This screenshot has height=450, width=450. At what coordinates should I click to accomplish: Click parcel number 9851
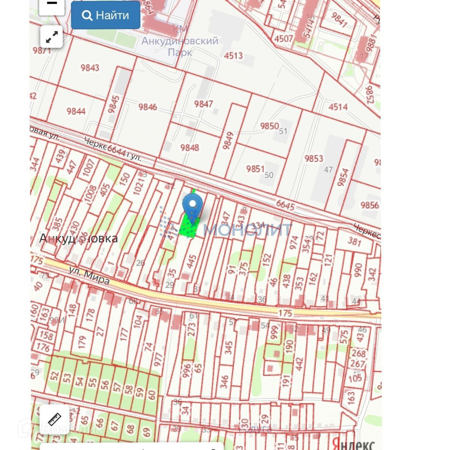[x=255, y=169]
